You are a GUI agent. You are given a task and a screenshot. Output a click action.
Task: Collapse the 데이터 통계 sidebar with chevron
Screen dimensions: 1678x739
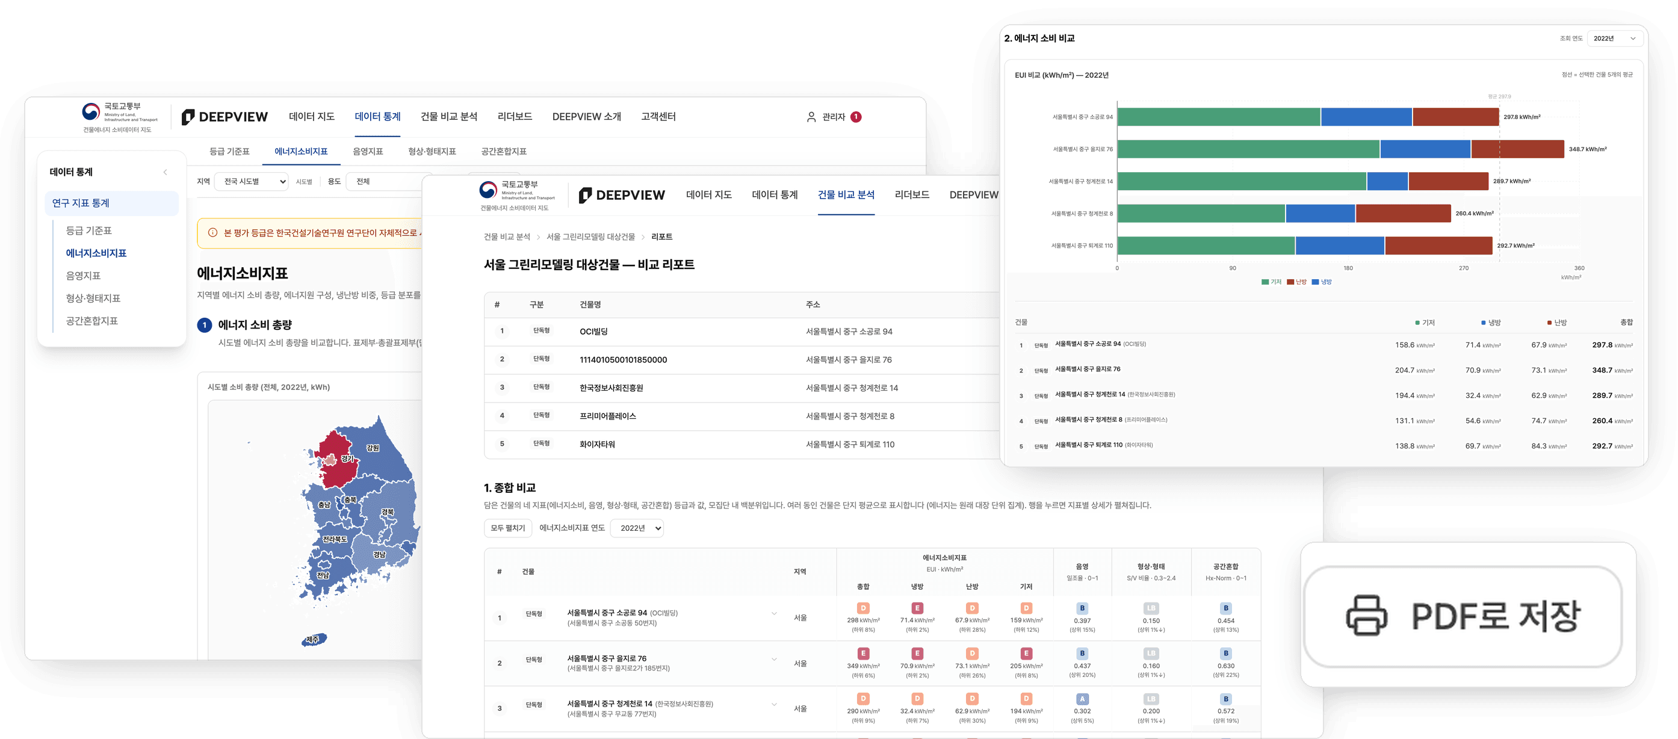click(x=165, y=173)
